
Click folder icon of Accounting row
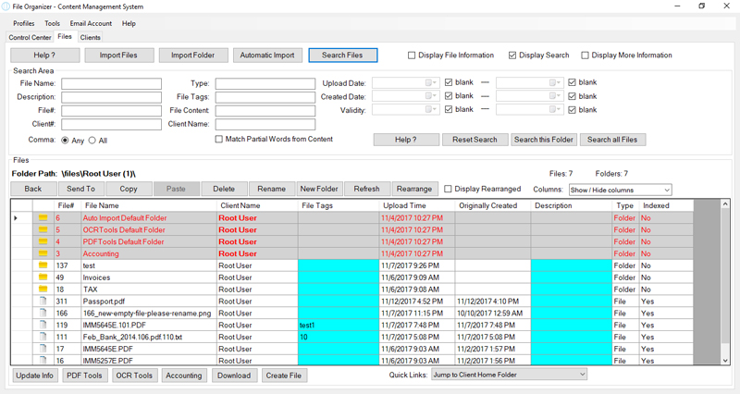pyautogui.click(x=43, y=253)
